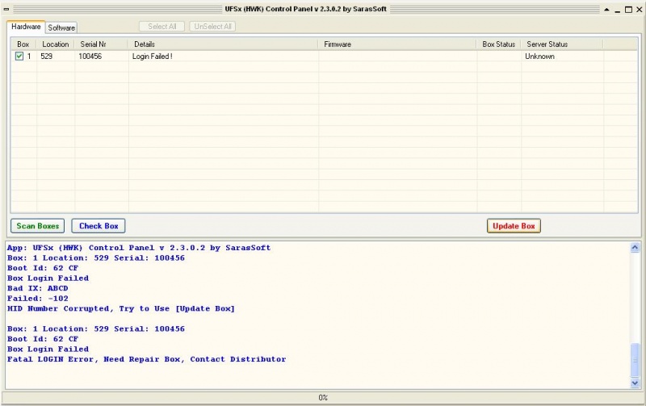
Task: Click the 0% progress bar
Action: tap(322, 397)
